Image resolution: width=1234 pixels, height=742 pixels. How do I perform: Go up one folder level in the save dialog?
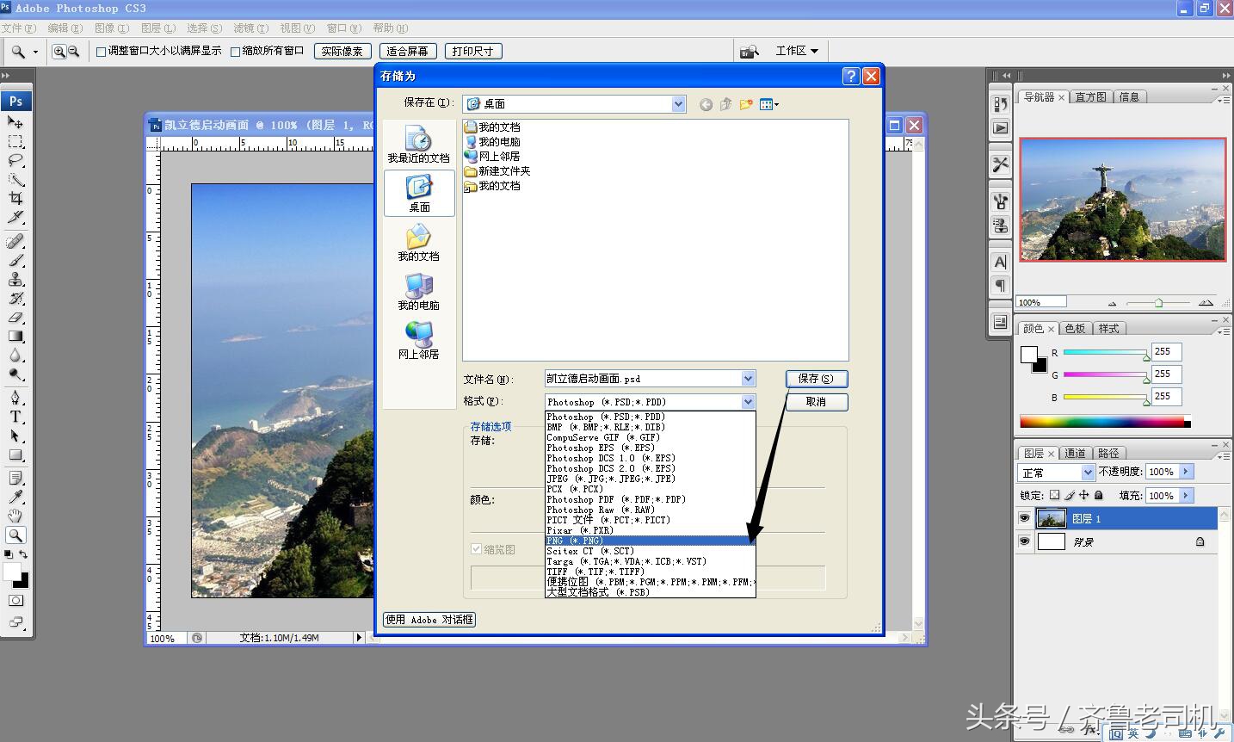tap(726, 104)
